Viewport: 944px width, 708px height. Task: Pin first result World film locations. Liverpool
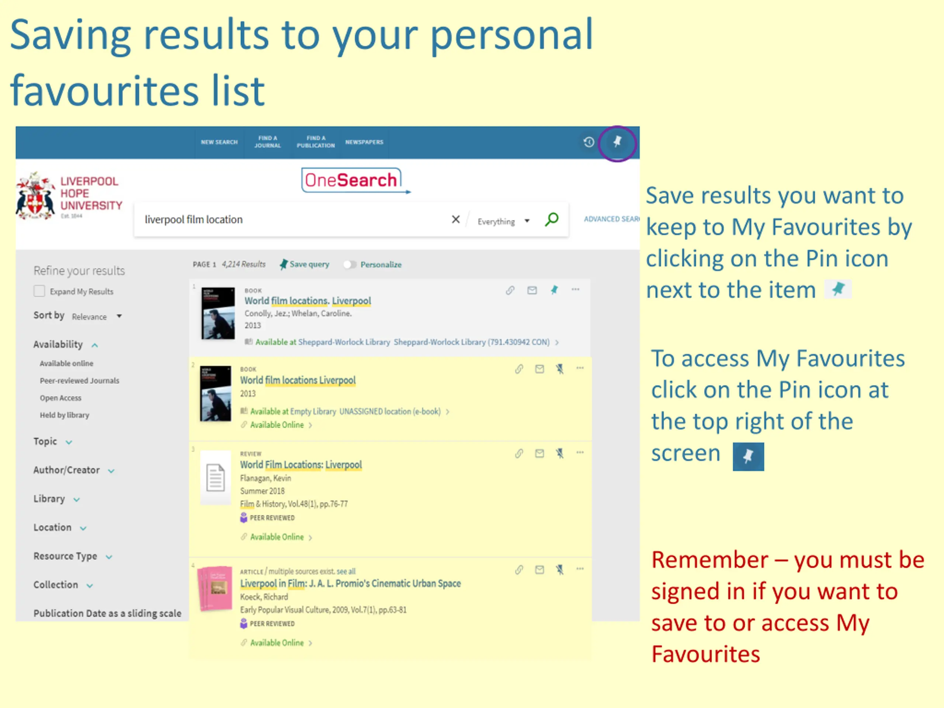tap(554, 290)
